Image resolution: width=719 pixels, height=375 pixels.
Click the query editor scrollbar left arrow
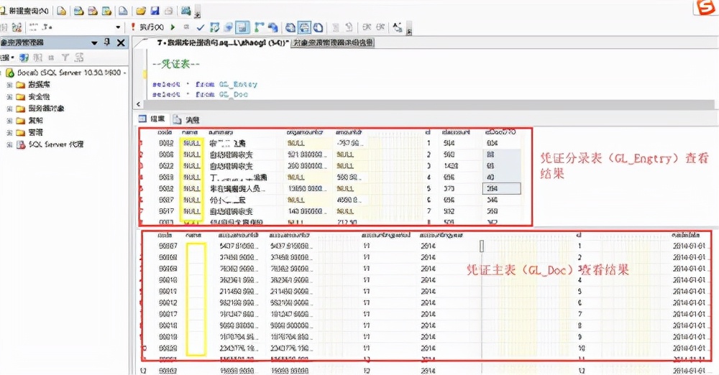point(139,104)
